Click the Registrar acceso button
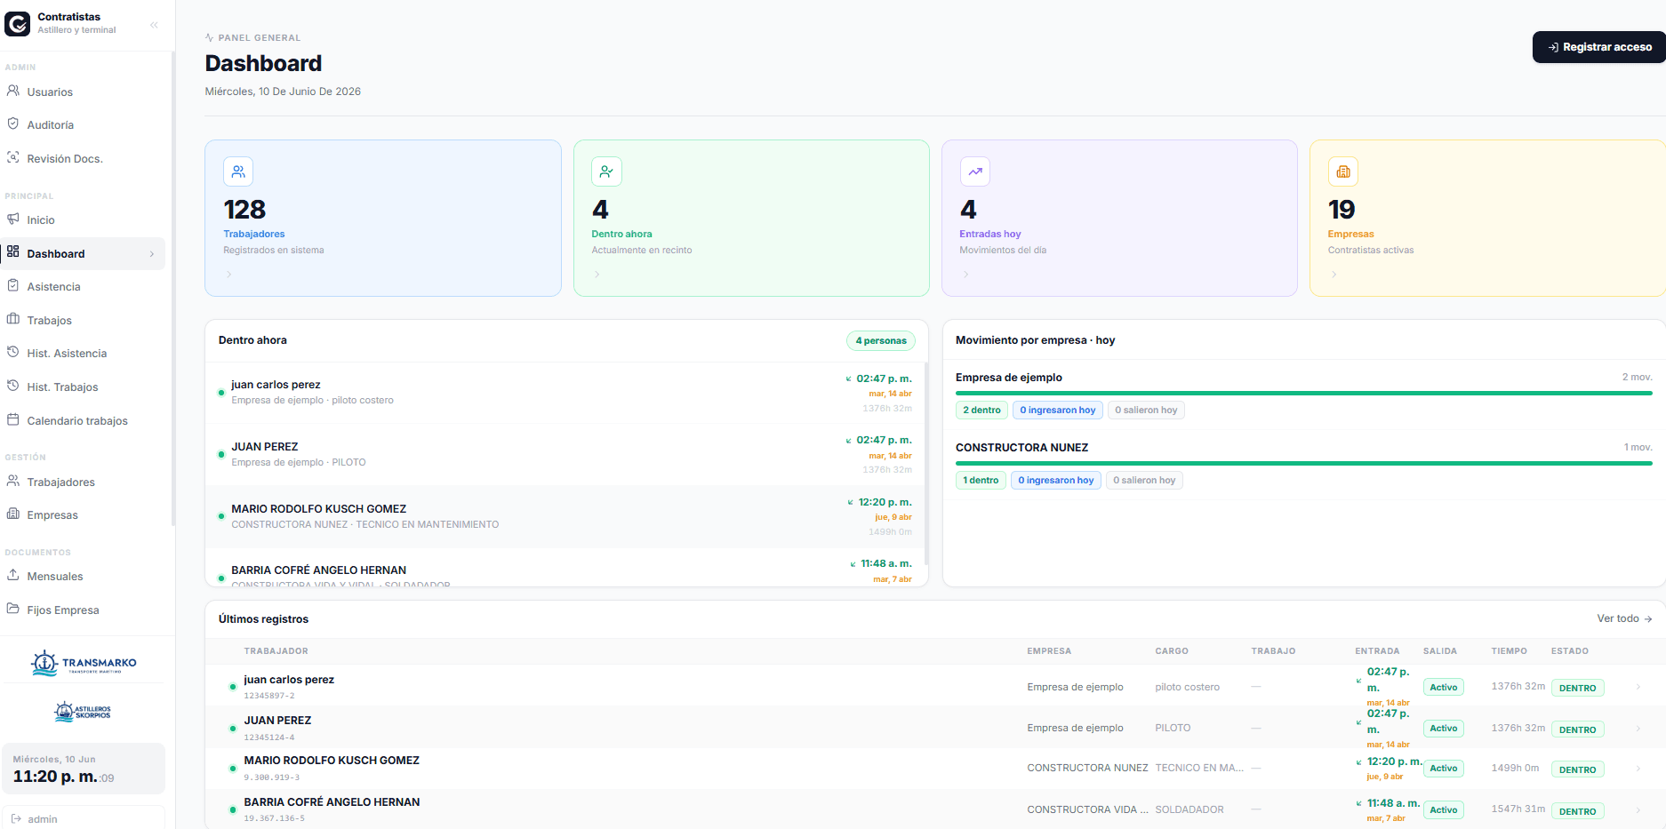Screen dimensions: 1666x829 (x=1599, y=47)
